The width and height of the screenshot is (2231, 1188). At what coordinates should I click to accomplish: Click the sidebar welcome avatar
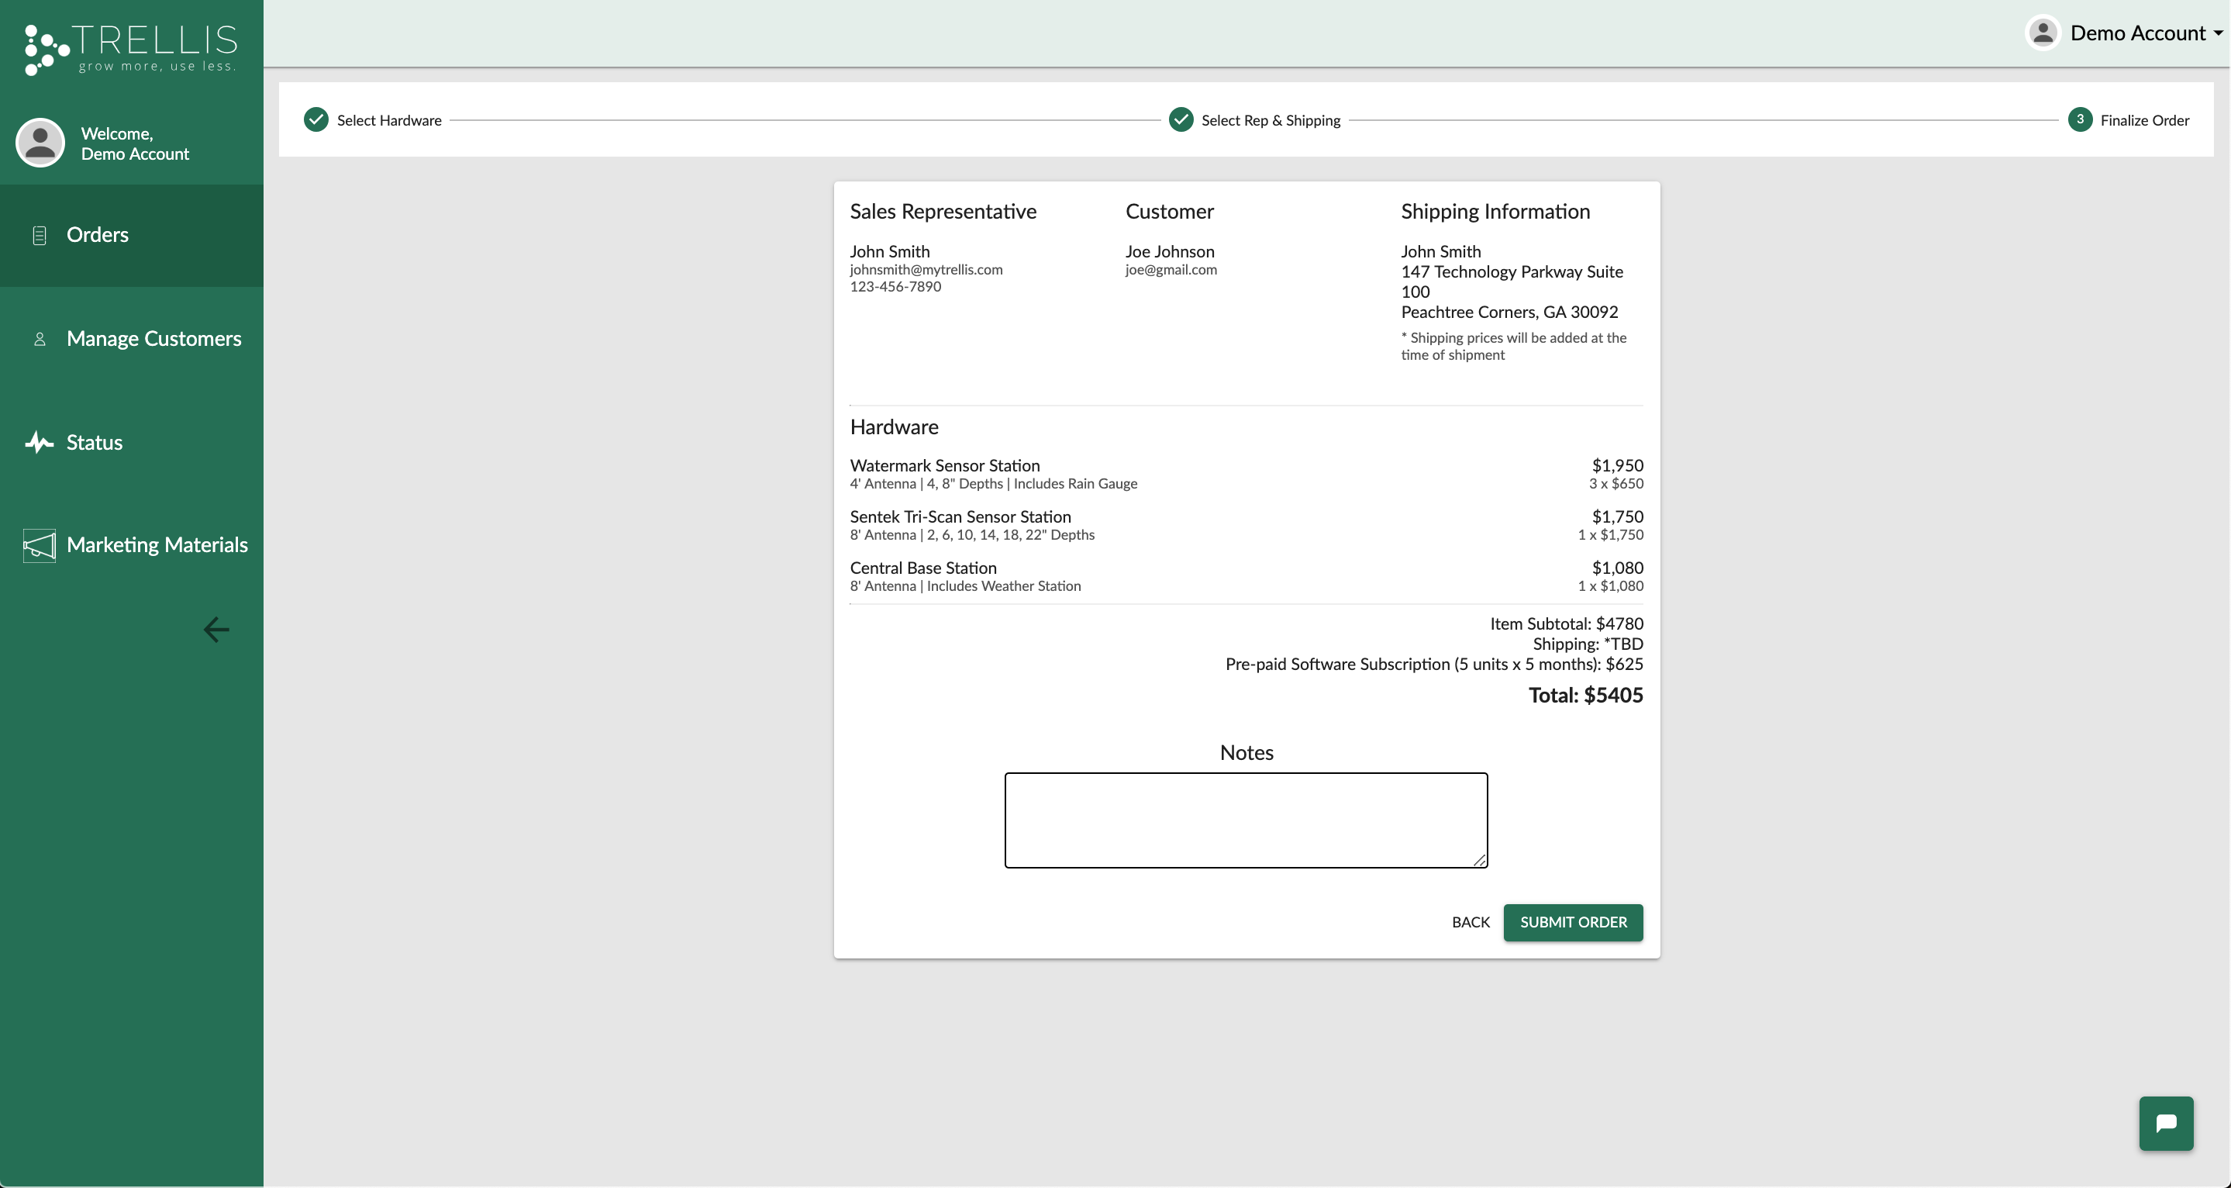40,143
